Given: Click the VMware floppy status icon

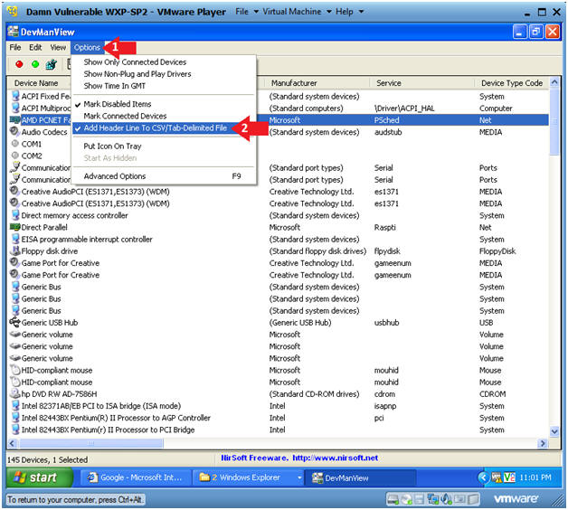Looking at the screenshot, I should [x=419, y=499].
